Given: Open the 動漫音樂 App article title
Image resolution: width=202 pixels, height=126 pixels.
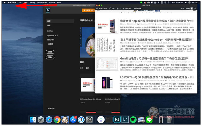Looking at the screenshot, I should coord(157,21).
